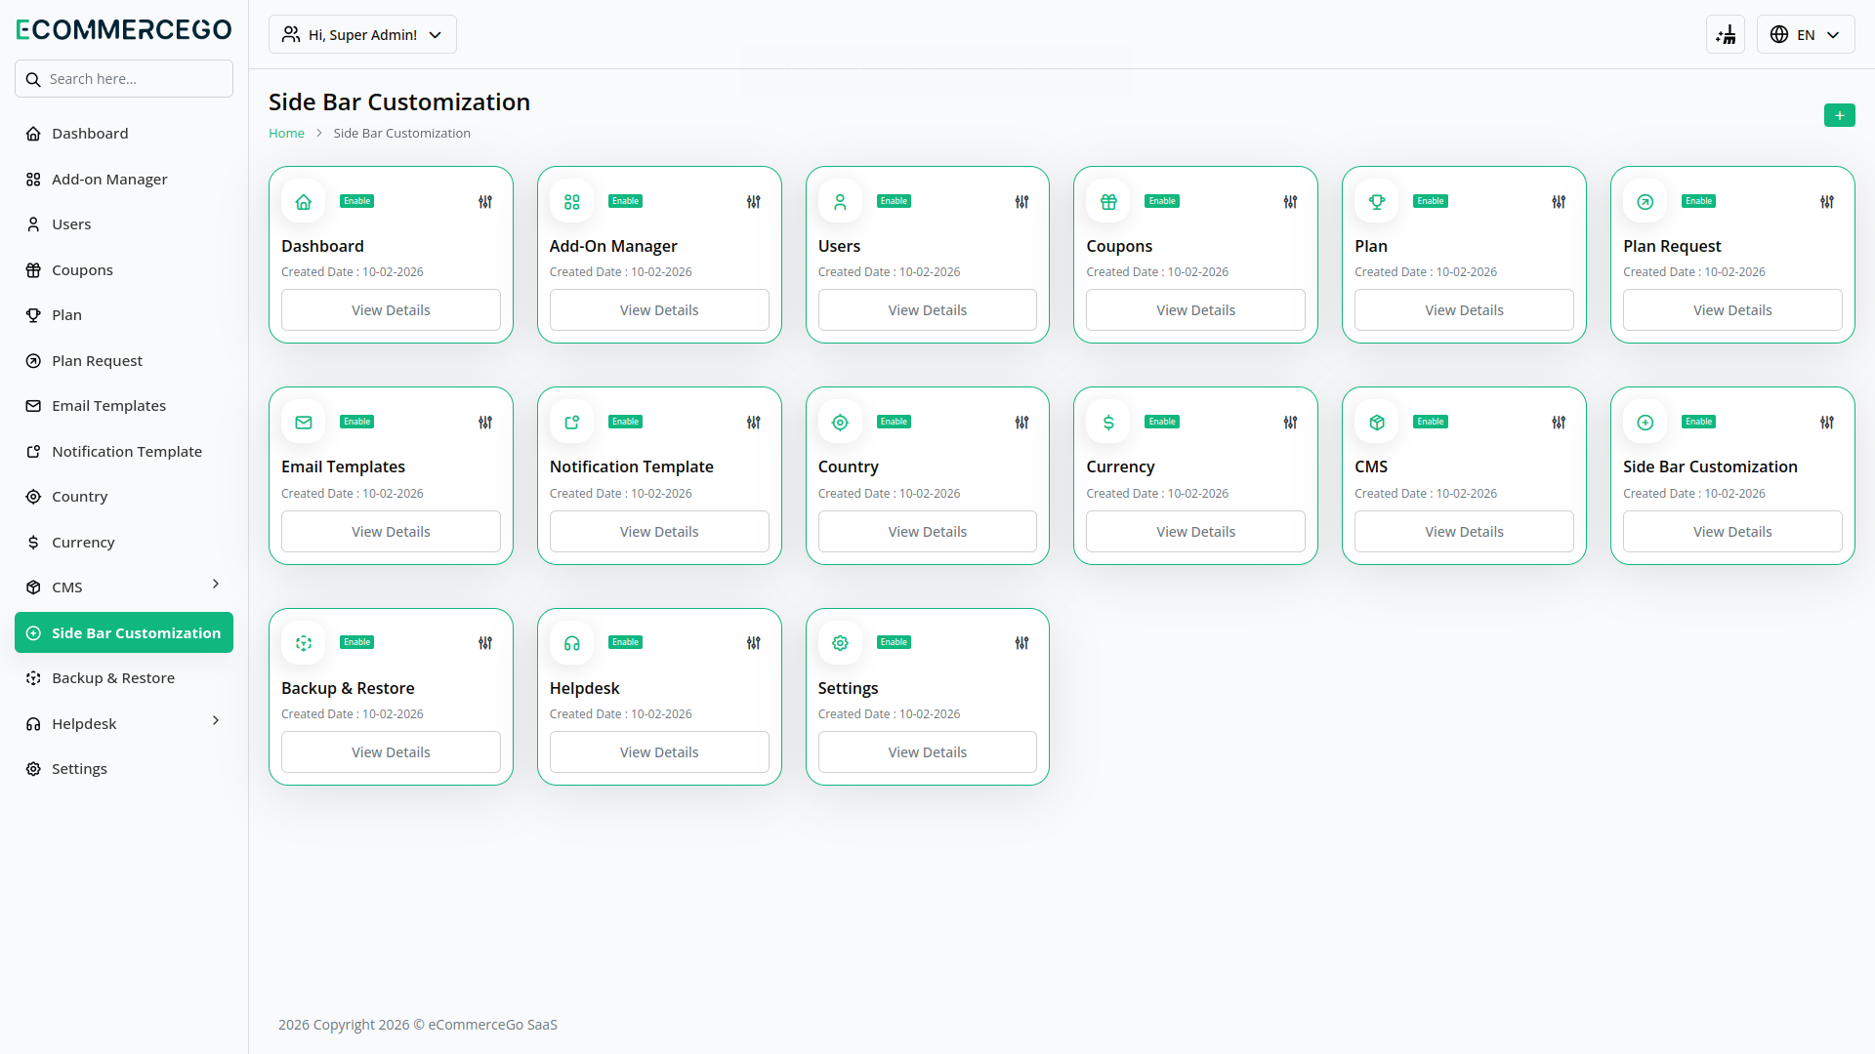Toggle Enable badge on Email Templates card
The height and width of the screenshot is (1054, 1875).
(357, 422)
